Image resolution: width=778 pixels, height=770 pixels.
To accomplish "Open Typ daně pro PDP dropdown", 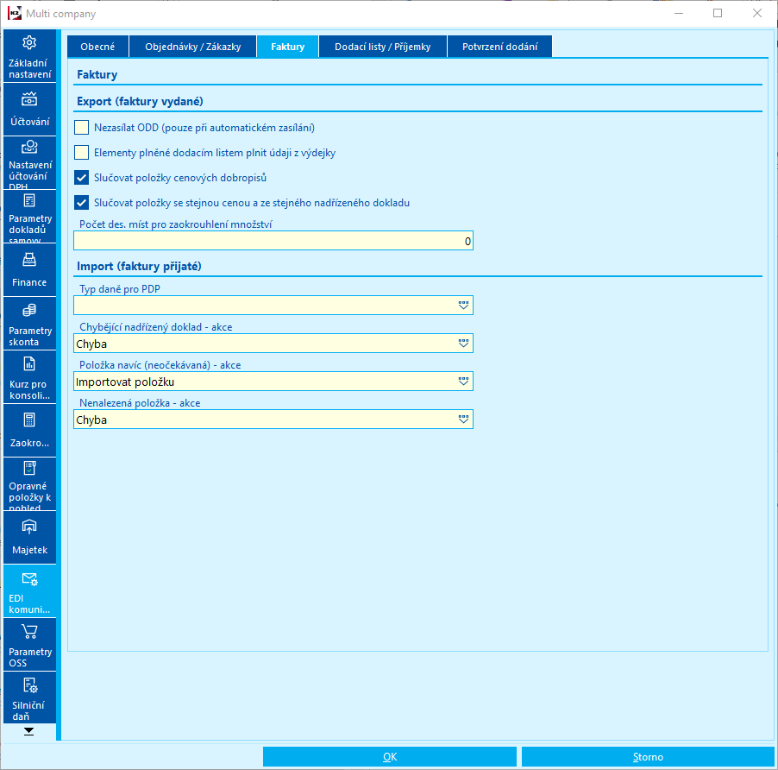I will (x=463, y=306).
